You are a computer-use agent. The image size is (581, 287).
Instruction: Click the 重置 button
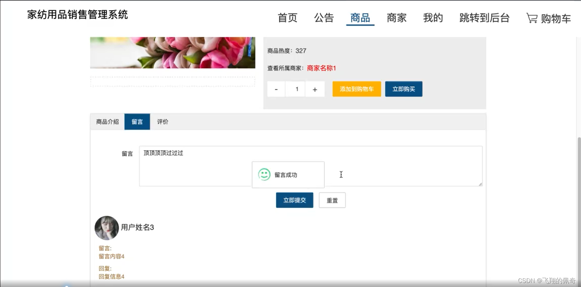pos(332,200)
